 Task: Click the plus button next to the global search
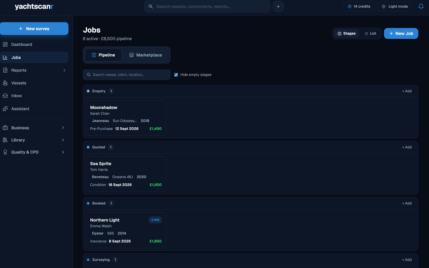[x=278, y=6]
